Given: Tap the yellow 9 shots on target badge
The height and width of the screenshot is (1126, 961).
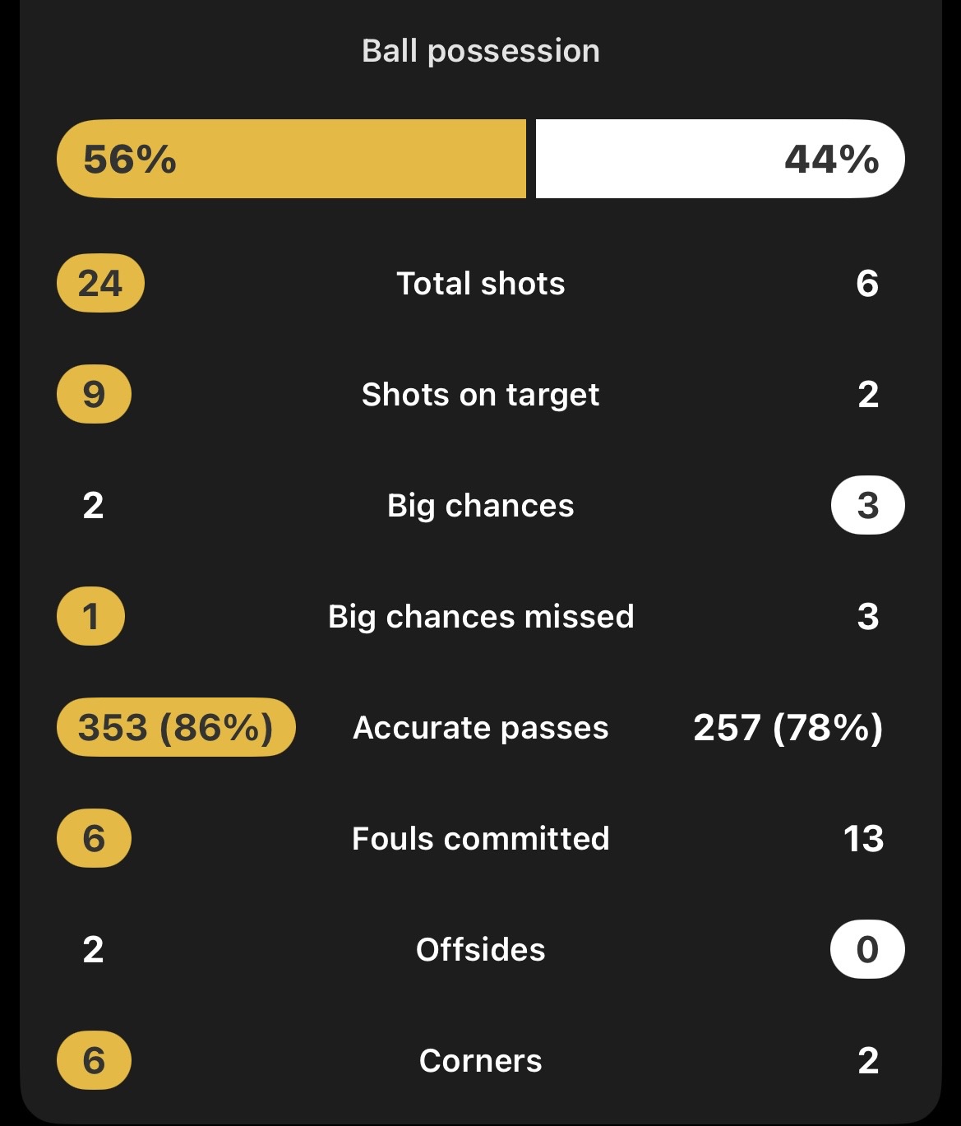Looking at the screenshot, I should pos(94,395).
